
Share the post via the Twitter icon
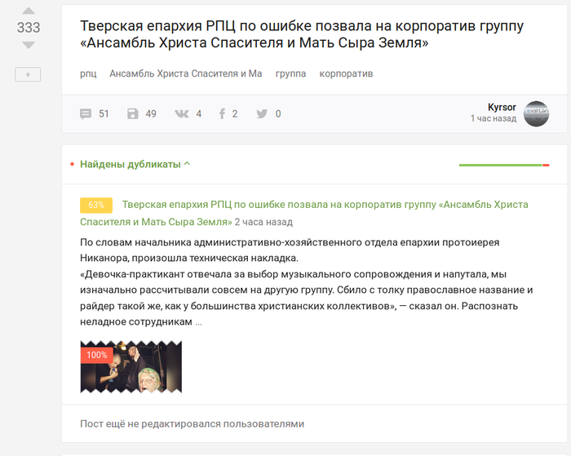tap(262, 114)
